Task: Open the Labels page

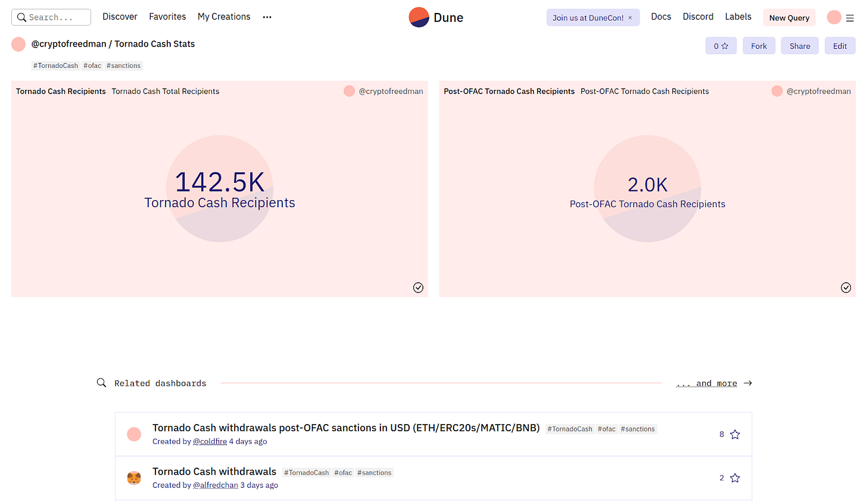Action: point(738,17)
